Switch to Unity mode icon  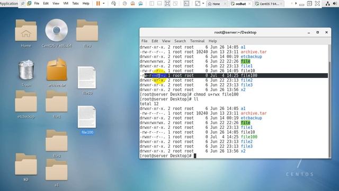click(x=175, y=4)
